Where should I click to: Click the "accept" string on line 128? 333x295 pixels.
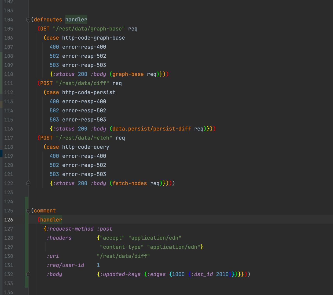[x=112, y=238]
